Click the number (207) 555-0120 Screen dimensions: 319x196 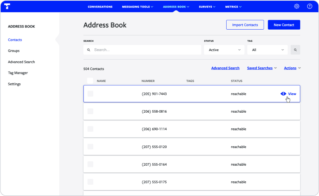click(154, 147)
